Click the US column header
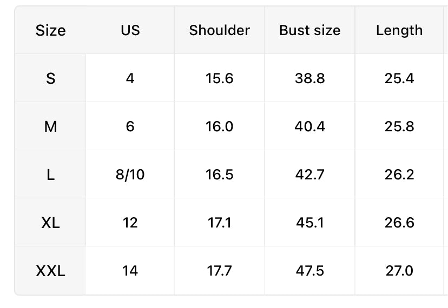The height and width of the screenshot is (308, 448). point(130,30)
